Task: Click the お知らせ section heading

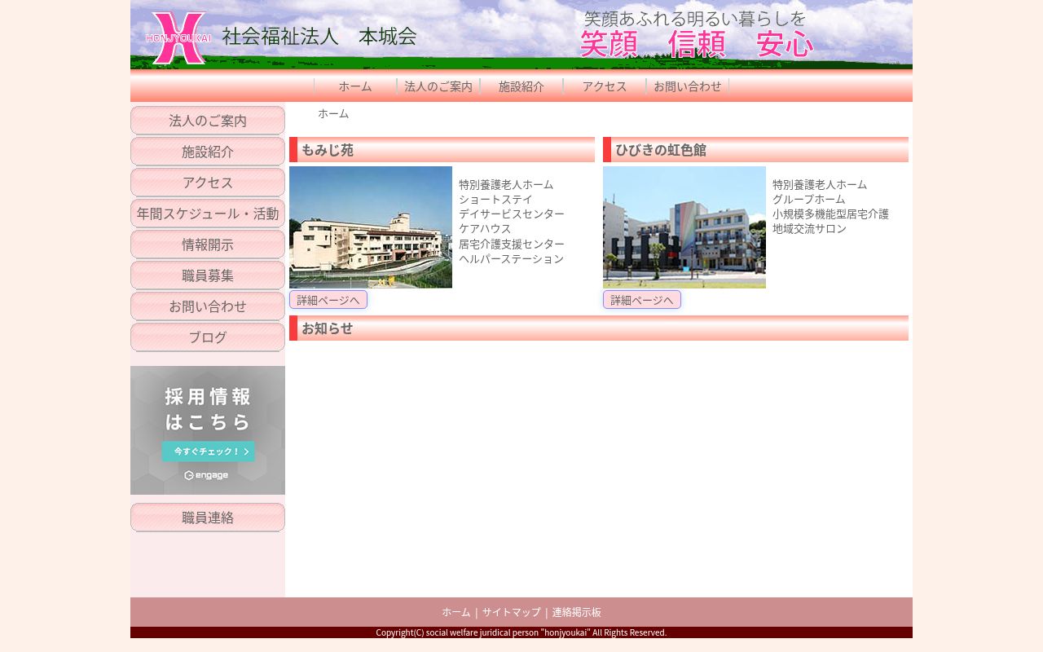Action: click(x=599, y=328)
